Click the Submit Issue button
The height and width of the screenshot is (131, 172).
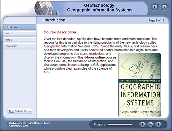click(20, 111)
